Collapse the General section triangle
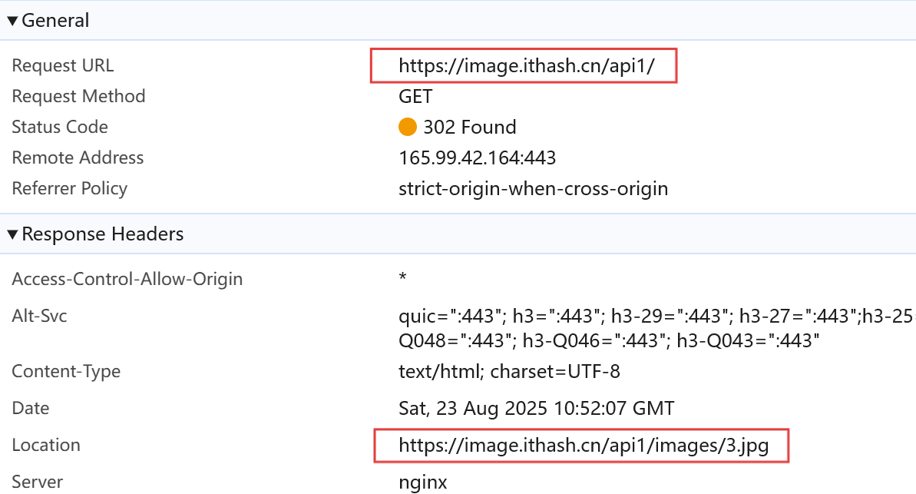The image size is (916, 494). click(12, 21)
